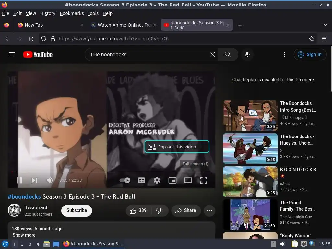This screenshot has width=332, height=249.
Task: Close the New Tab tab
Action: click(x=82, y=25)
